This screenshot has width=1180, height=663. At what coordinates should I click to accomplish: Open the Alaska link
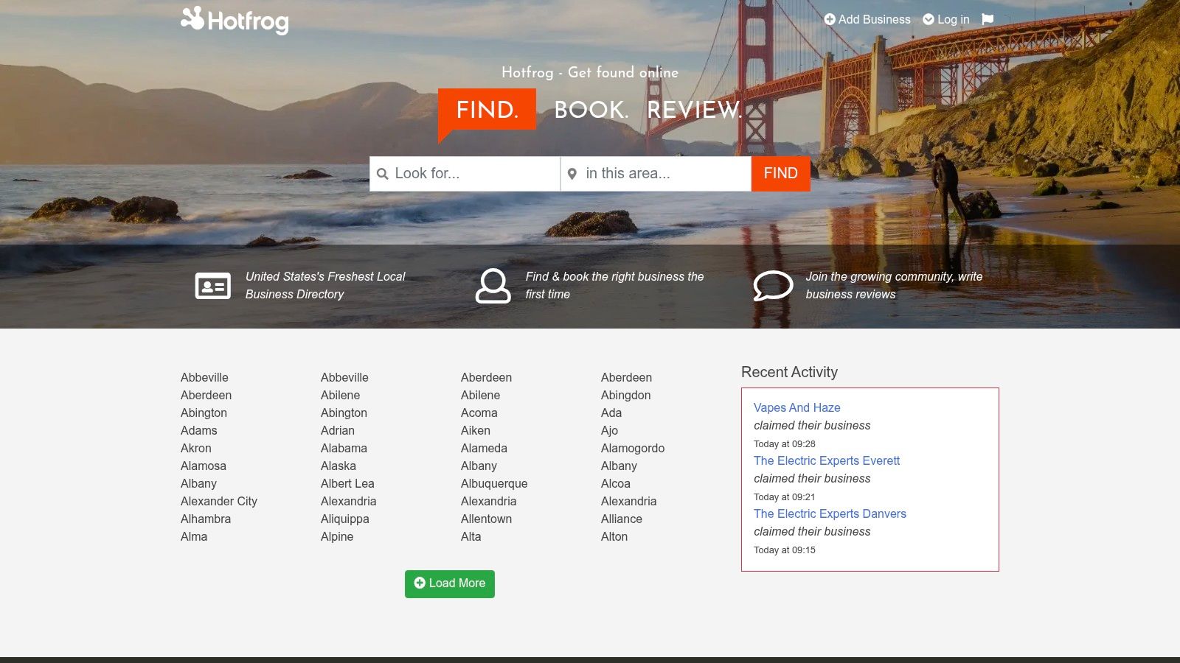[339, 466]
